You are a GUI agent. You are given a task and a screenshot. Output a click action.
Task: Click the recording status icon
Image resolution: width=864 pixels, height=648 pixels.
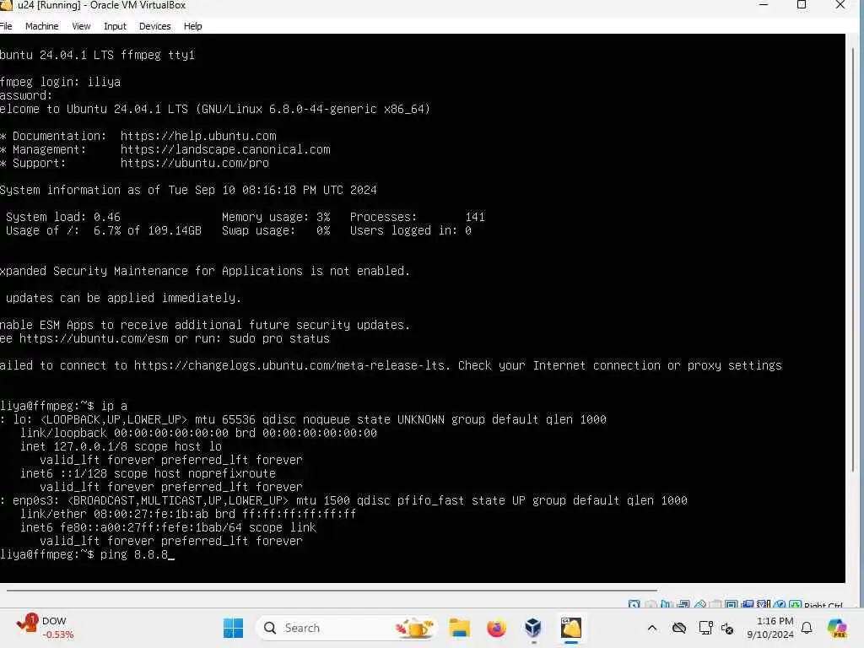pos(748,604)
